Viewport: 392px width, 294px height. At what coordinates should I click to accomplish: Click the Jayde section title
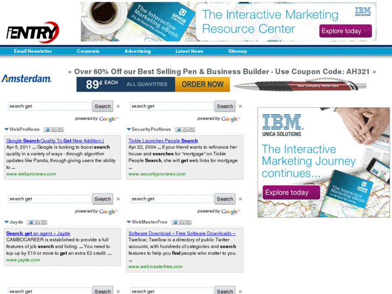point(16,222)
